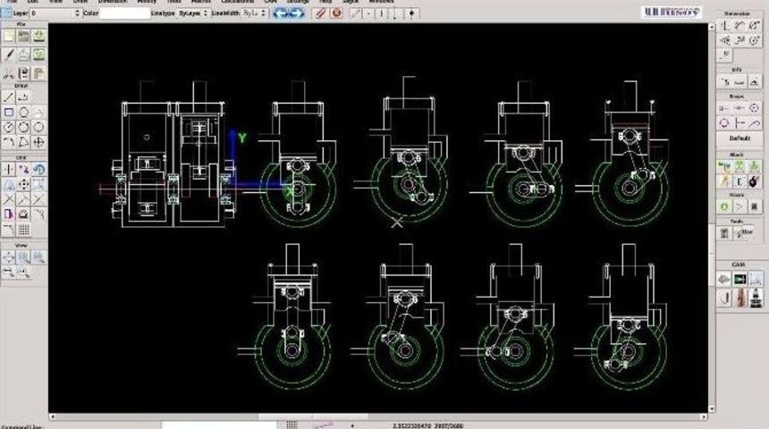Click the Default snap button
The height and width of the screenshot is (429, 769).
pyautogui.click(x=739, y=139)
